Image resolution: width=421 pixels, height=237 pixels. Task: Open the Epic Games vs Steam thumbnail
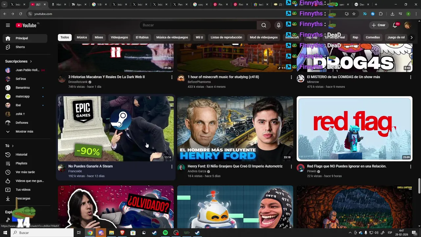[116, 129]
